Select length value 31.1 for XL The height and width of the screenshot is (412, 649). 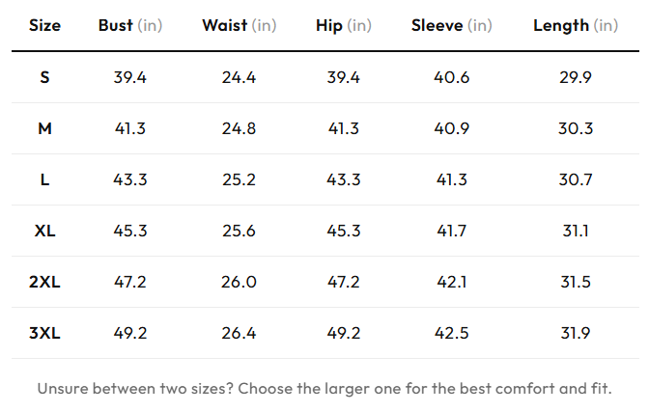click(x=576, y=231)
